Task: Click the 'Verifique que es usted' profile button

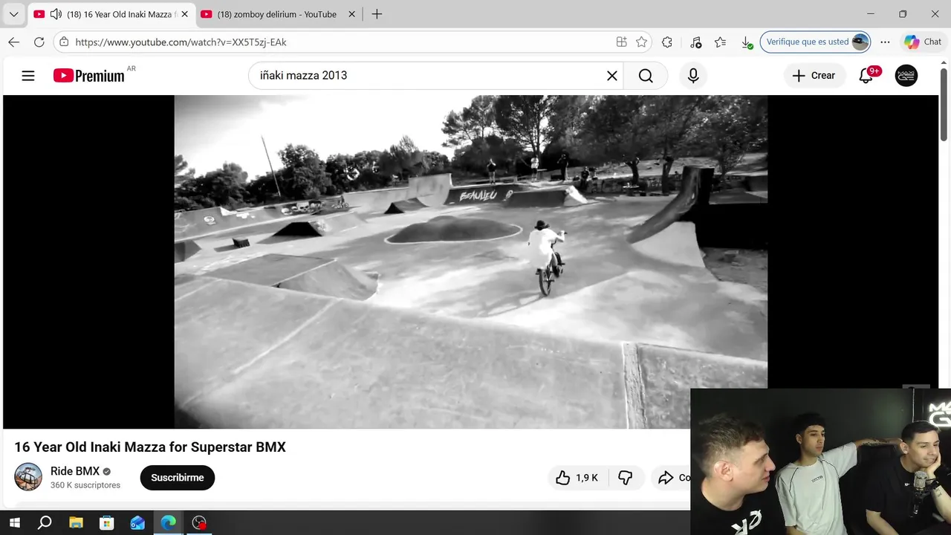Action: [815, 42]
